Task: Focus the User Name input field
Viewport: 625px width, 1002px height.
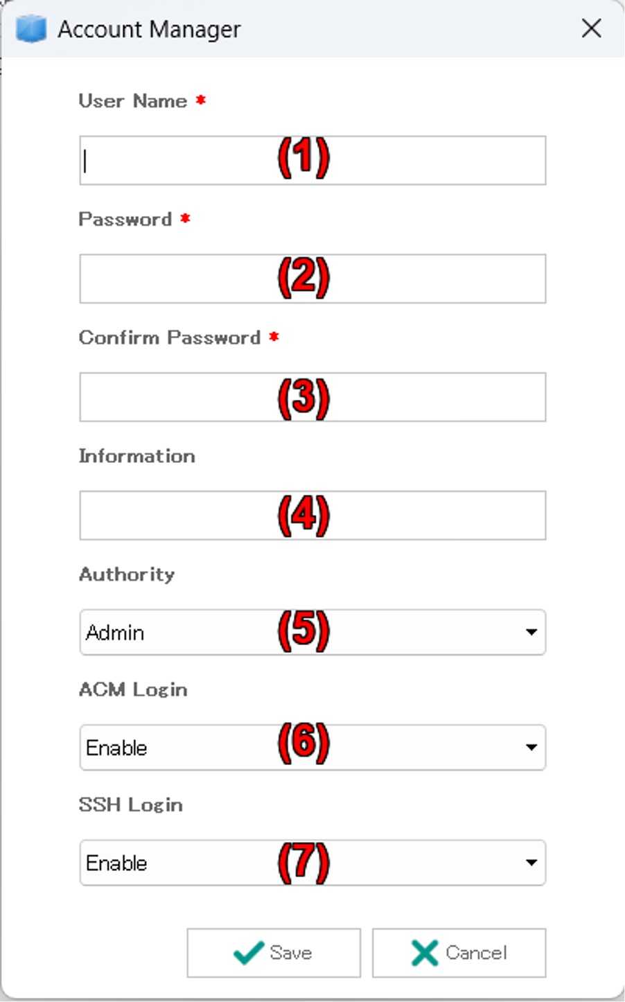Action: click(173, 159)
